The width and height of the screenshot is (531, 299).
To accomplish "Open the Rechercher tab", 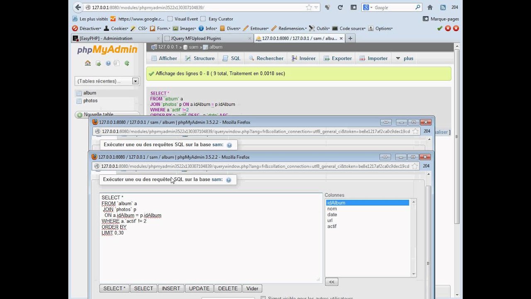I will [265, 59].
